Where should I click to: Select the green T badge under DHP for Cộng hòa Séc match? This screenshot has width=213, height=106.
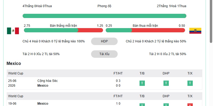166,83
